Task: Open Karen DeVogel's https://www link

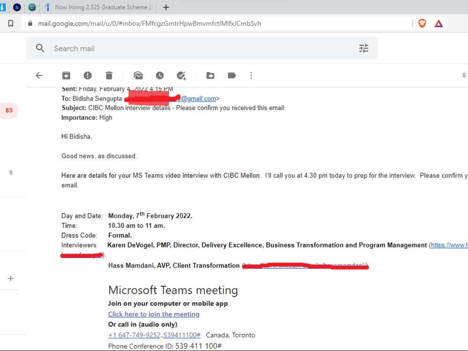Action: point(449,245)
